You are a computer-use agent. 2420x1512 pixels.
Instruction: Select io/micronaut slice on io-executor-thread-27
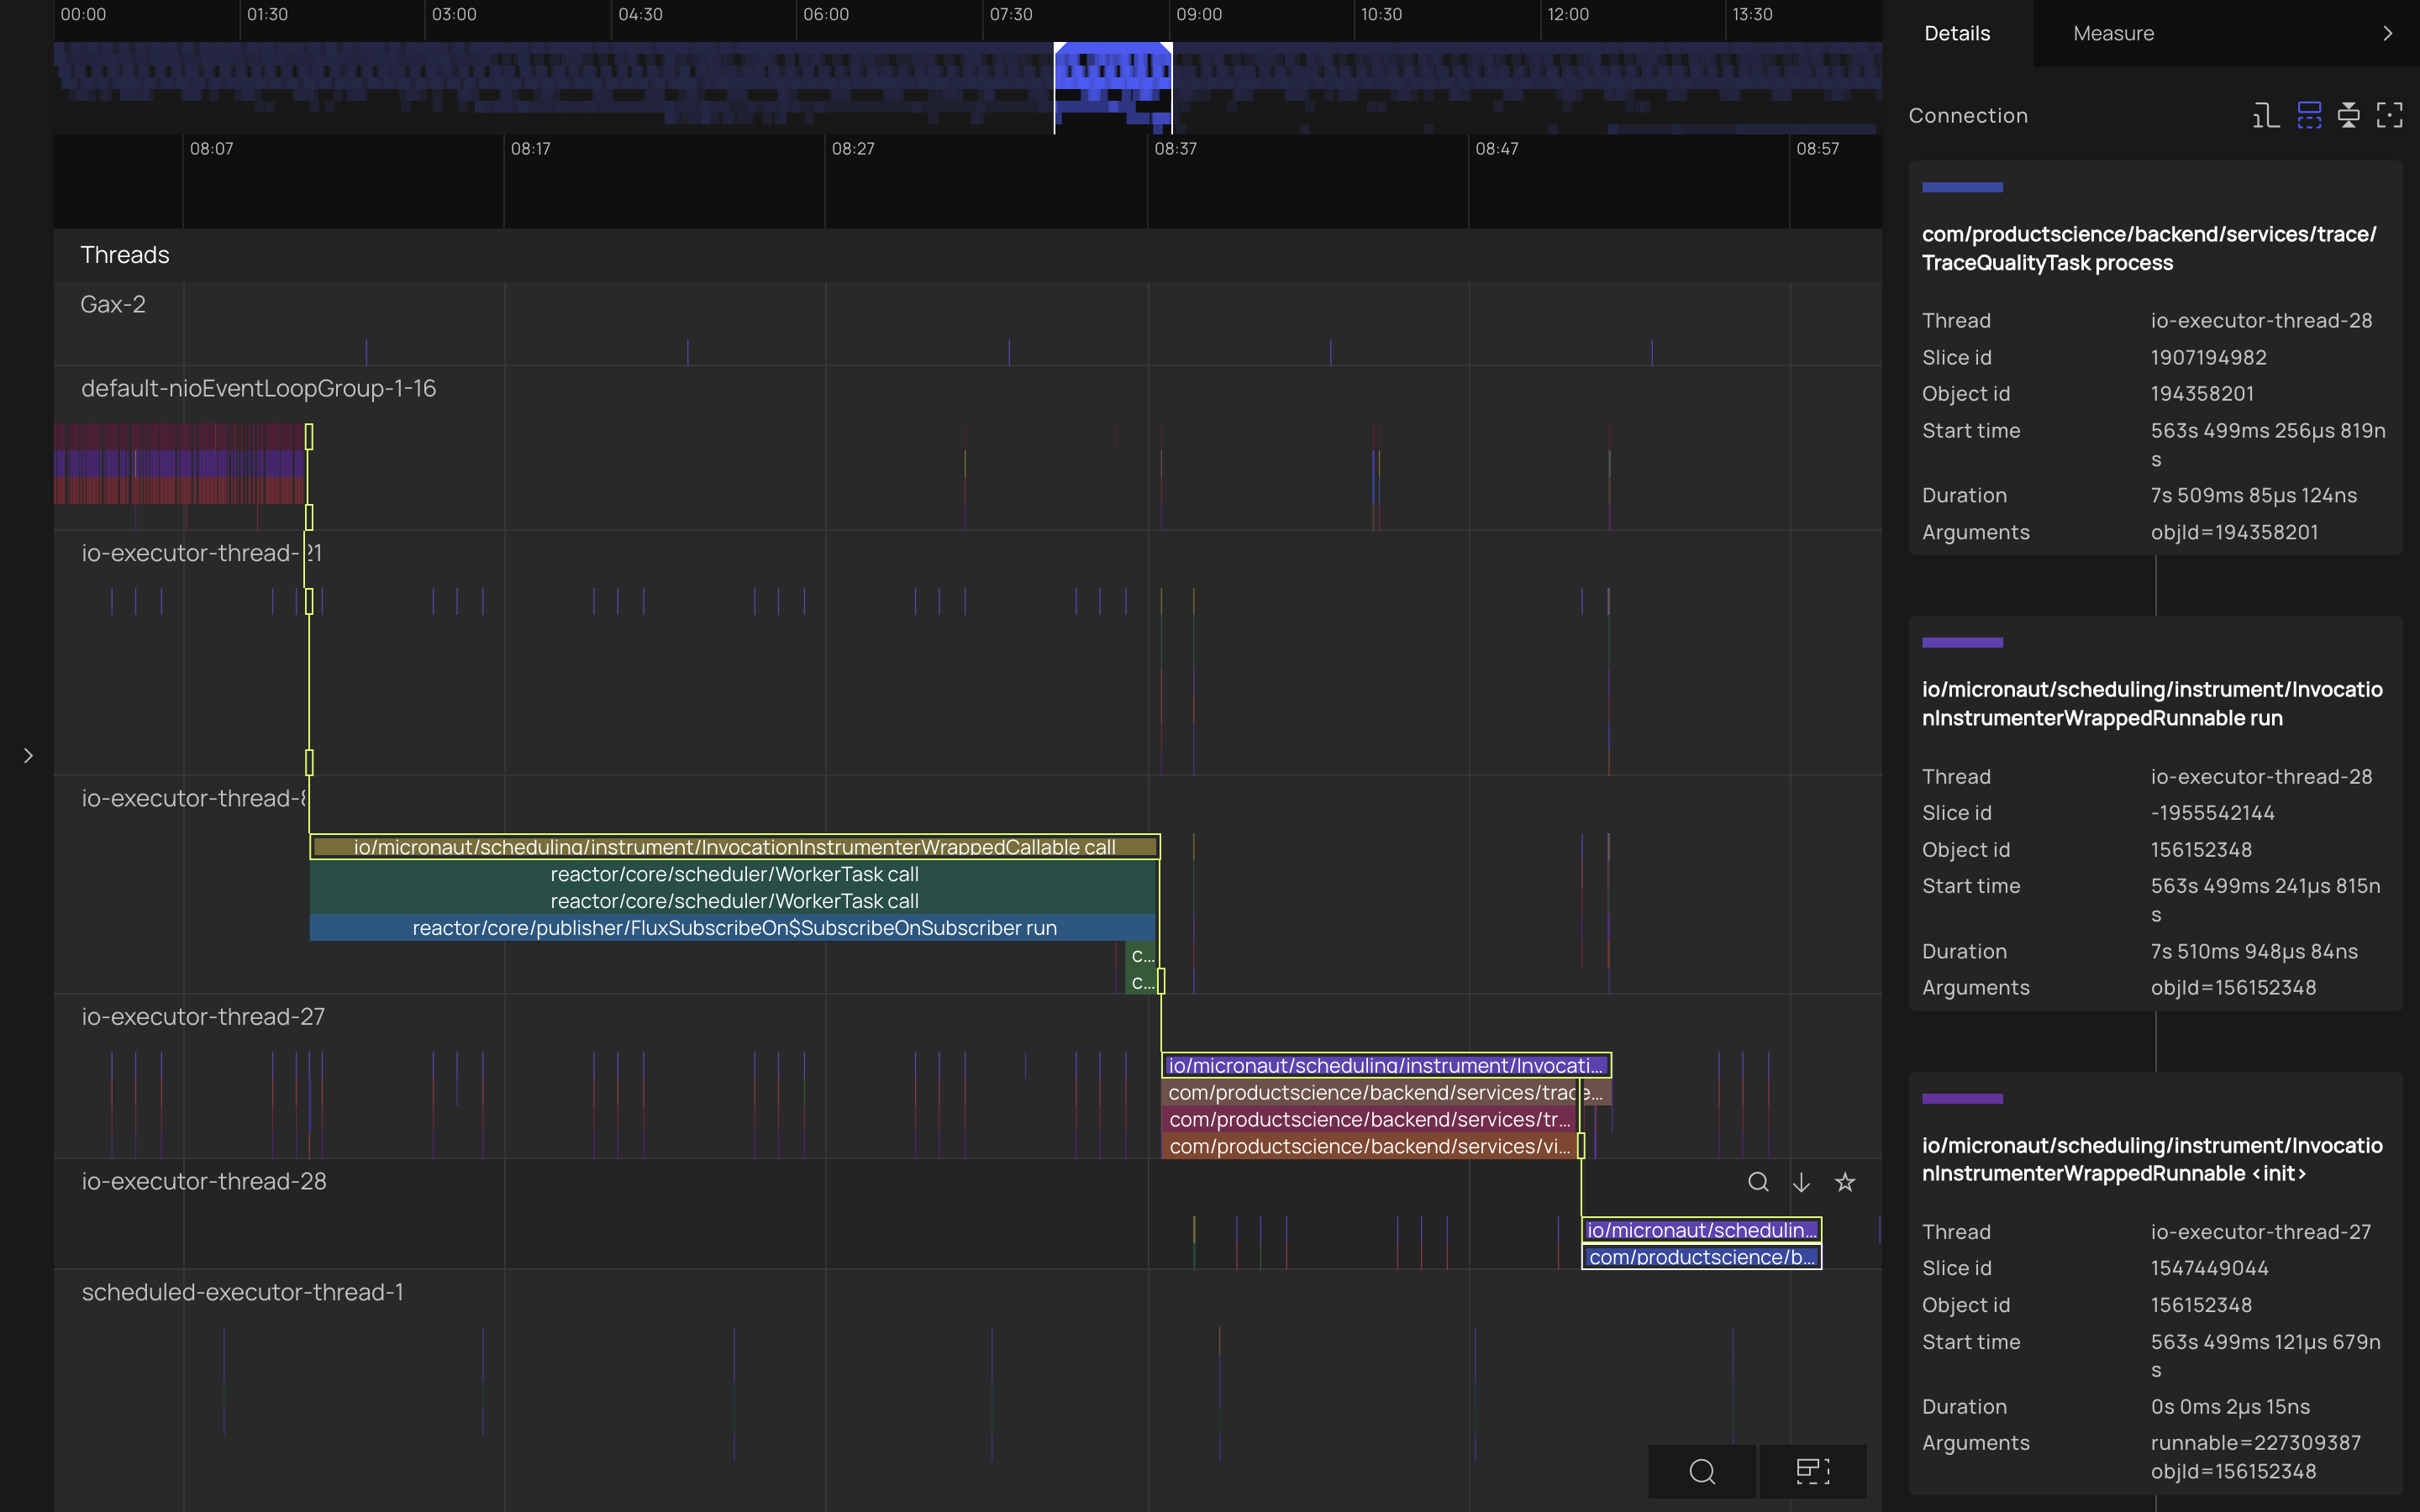coord(1386,1065)
